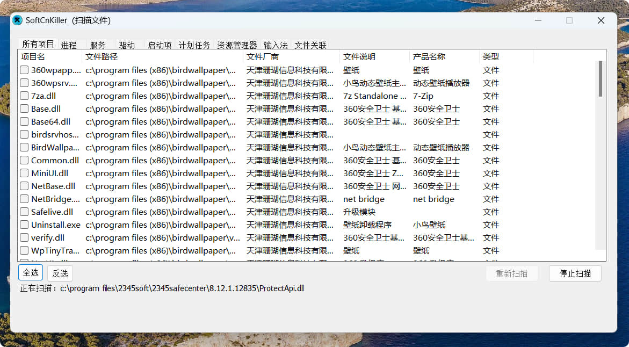This screenshot has height=347, width=629.
Task: Select the Base64.dll checkbox
Action: point(24,122)
